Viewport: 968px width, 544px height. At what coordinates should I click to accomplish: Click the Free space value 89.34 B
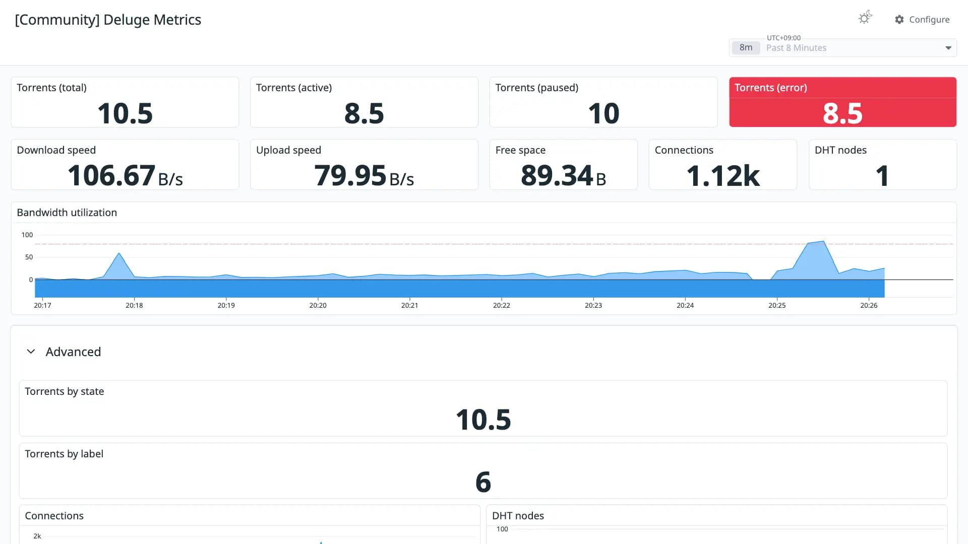[x=563, y=176]
